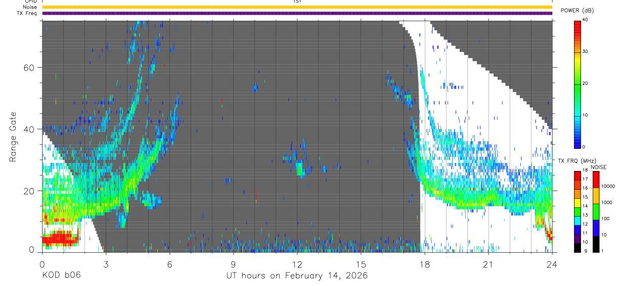
Task: Click the '18' label on TX FRQ scale
Action: [x=586, y=170]
